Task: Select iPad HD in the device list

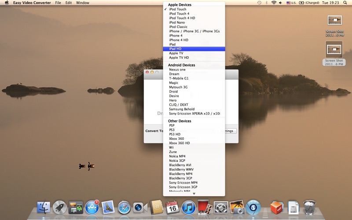Action: coord(194,49)
